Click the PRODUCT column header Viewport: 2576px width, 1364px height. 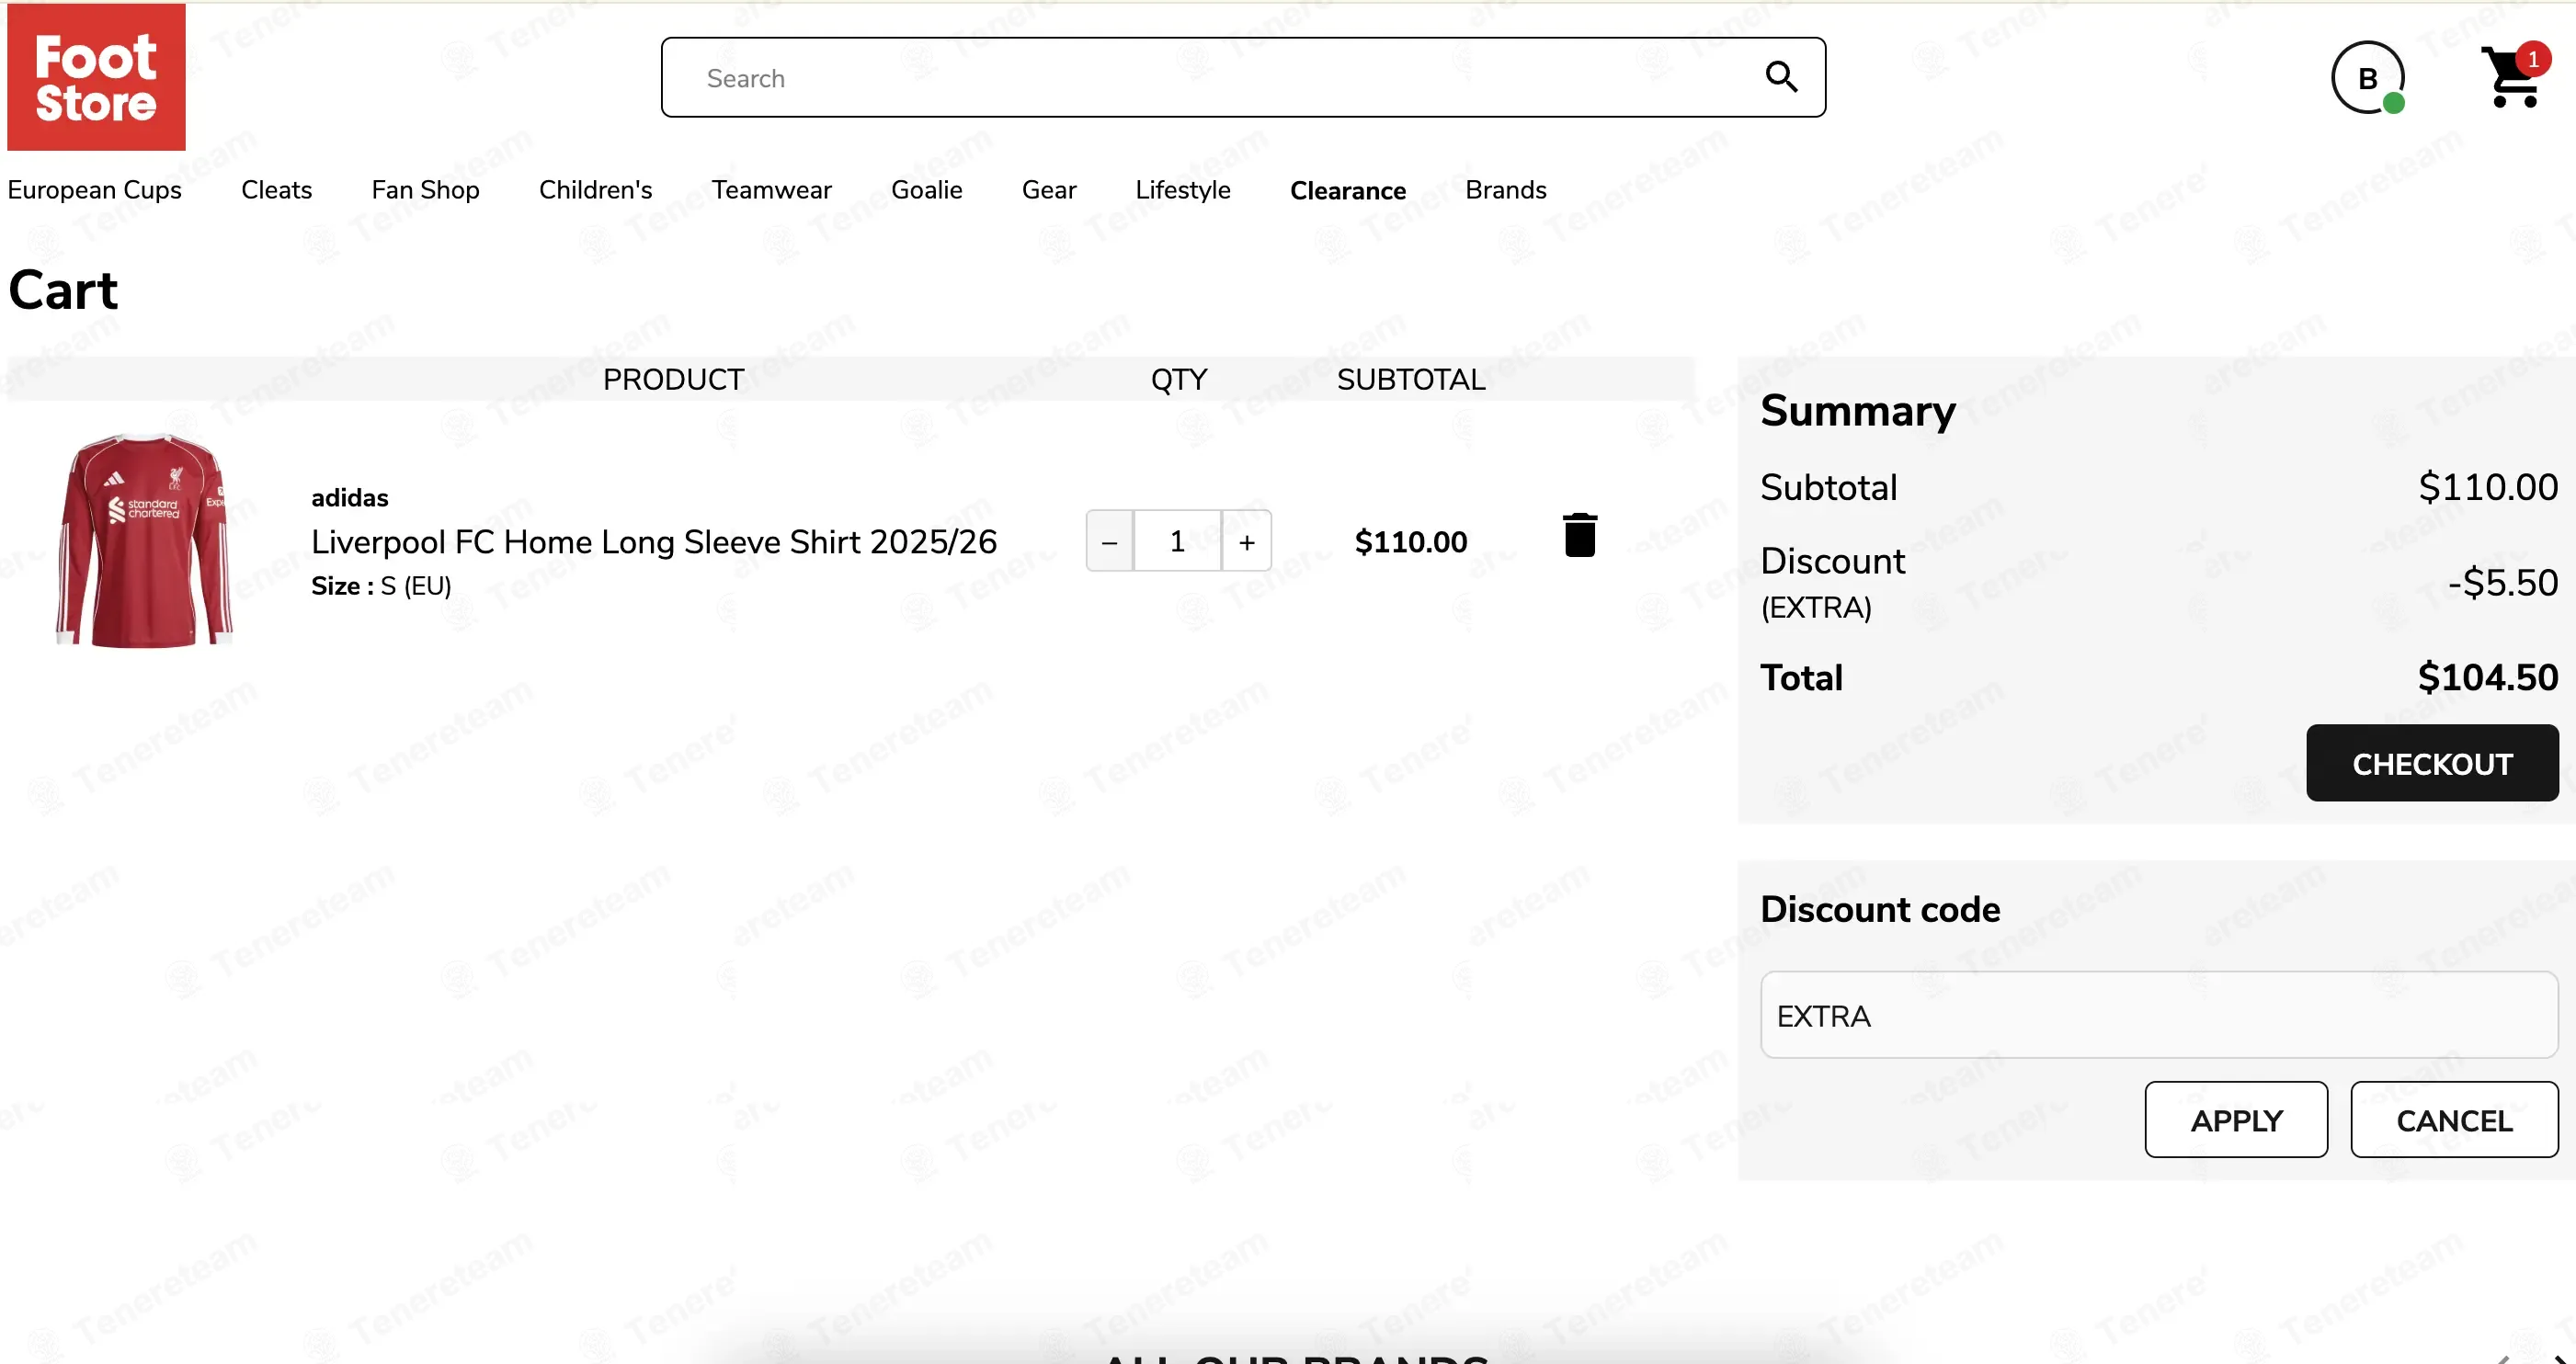[x=674, y=380]
